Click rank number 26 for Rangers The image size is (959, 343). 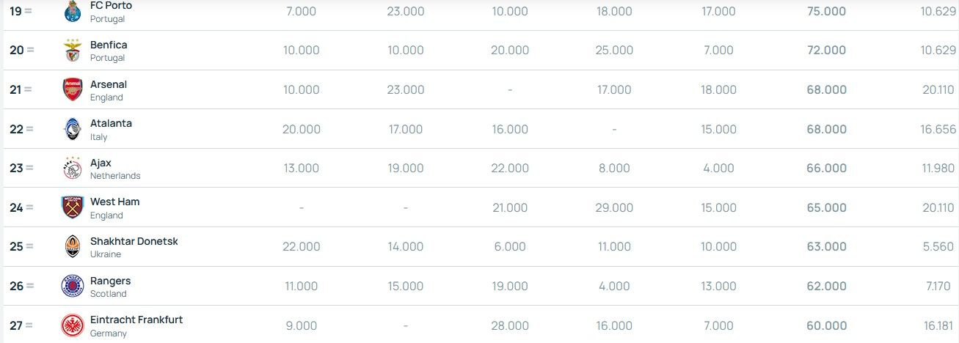coord(16,286)
